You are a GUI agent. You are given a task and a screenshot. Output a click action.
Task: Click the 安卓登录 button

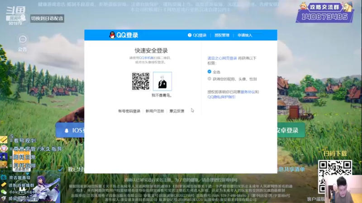coord(291,130)
